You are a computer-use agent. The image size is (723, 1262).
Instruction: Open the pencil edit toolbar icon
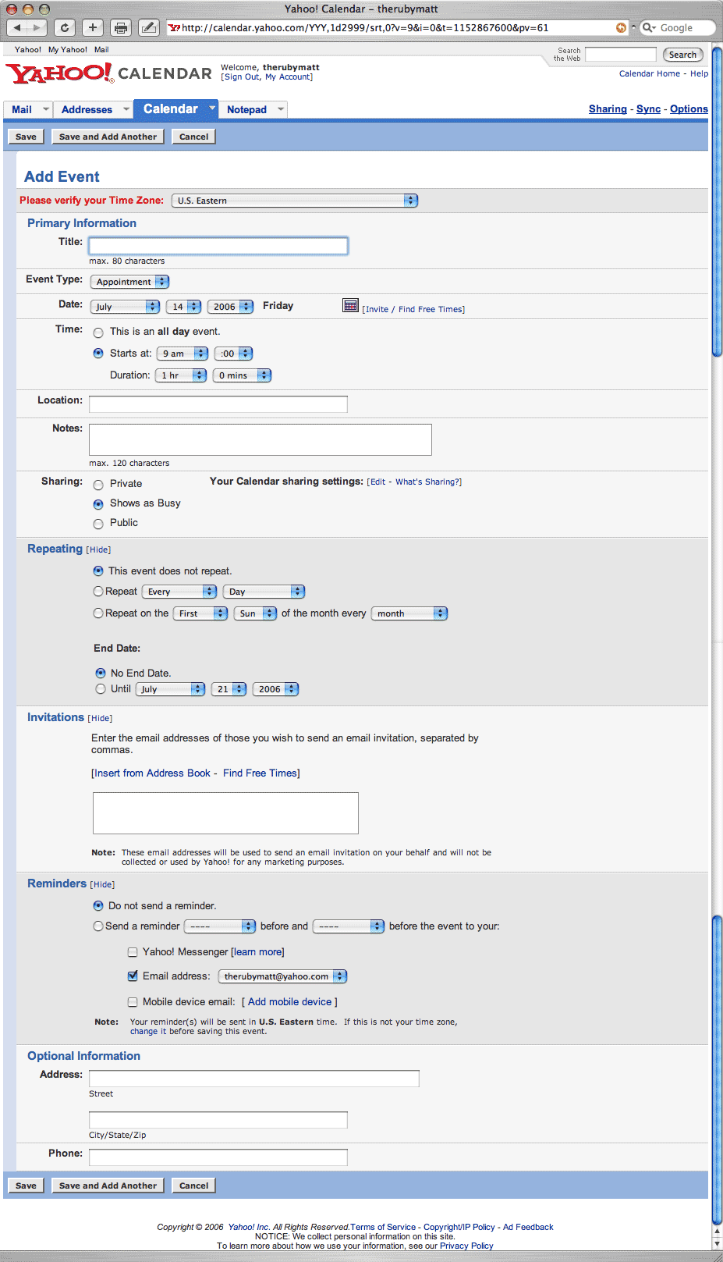point(148,27)
